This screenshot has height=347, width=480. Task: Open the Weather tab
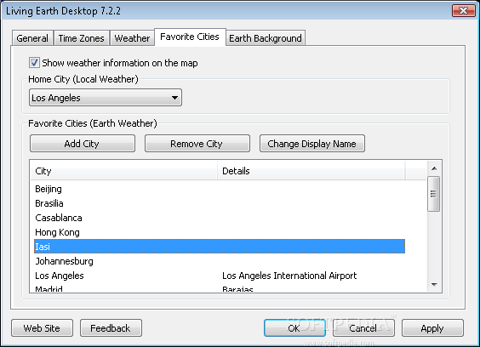tap(132, 38)
